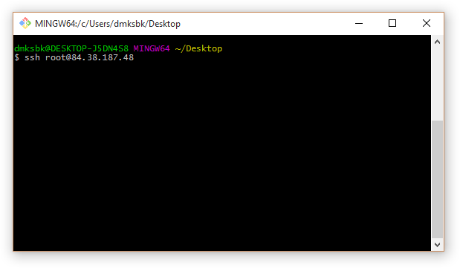
Task: Open the Git Bash icon window menu
Action: click(x=25, y=23)
